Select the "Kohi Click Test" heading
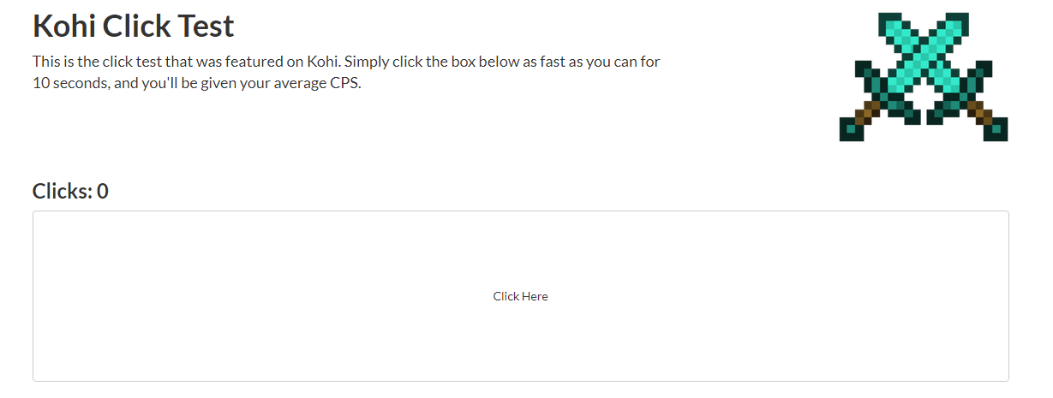The height and width of the screenshot is (398, 1053). pos(133,27)
